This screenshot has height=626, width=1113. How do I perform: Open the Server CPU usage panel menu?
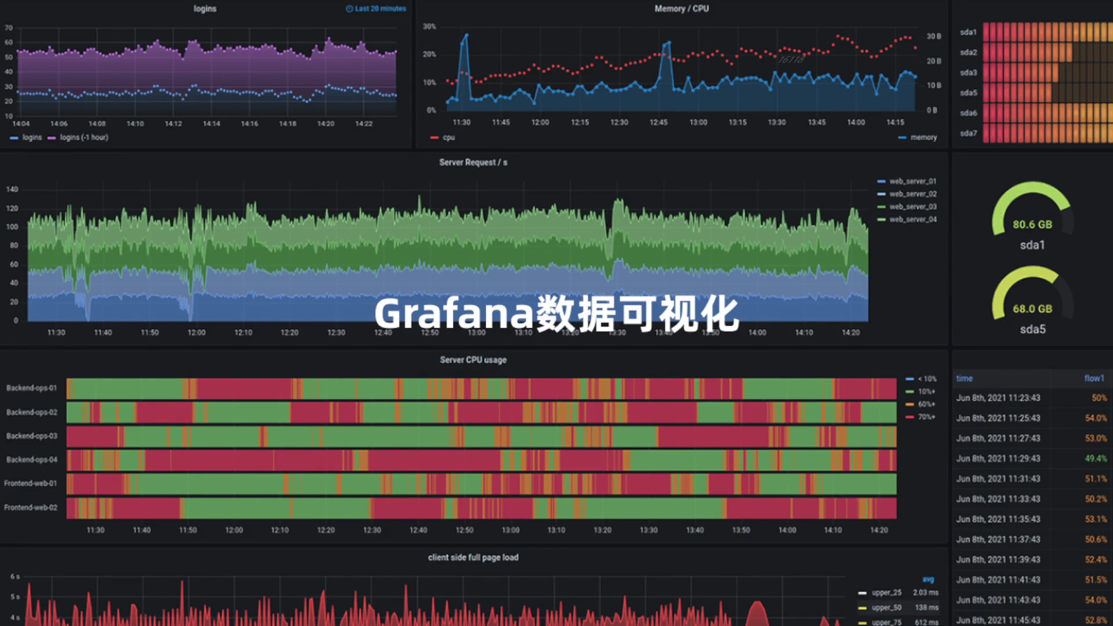point(473,360)
